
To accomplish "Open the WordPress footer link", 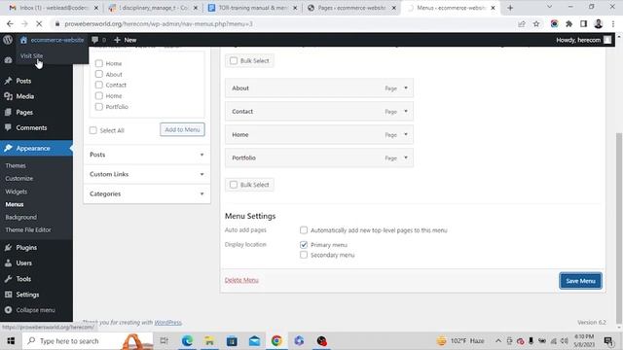I will click(x=167, y=322).
